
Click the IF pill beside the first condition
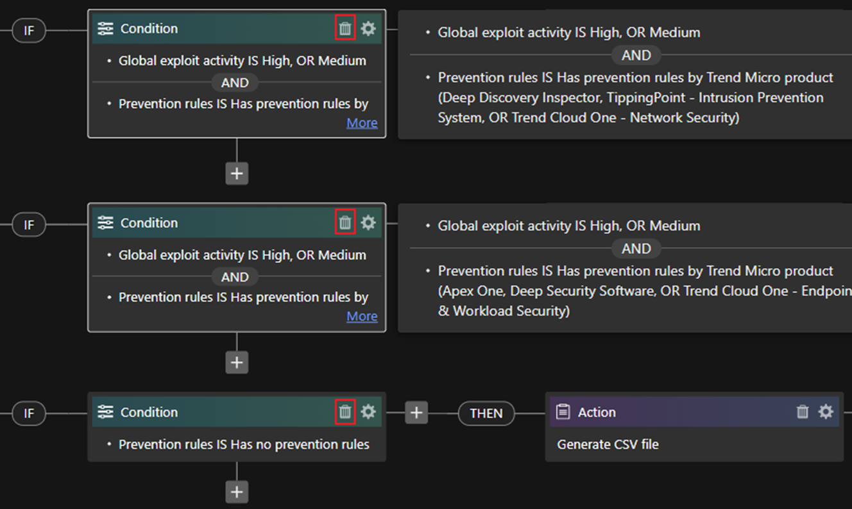(x=29, y=30)
